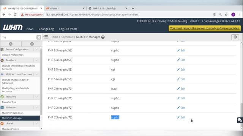Collapse the Transfers section chevron

pos(36,97)
